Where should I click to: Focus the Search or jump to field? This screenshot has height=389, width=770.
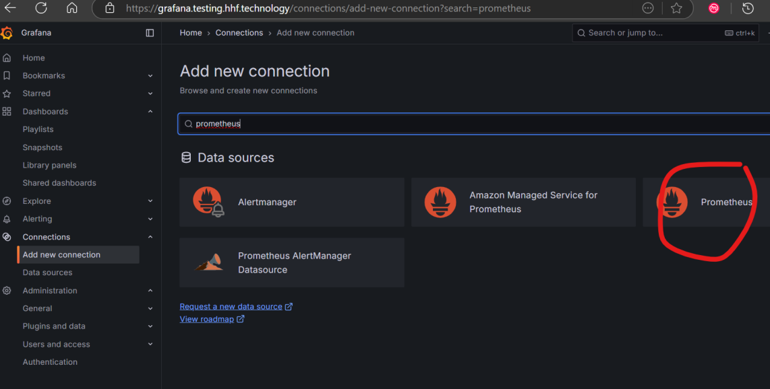click(x=665, y=33)
